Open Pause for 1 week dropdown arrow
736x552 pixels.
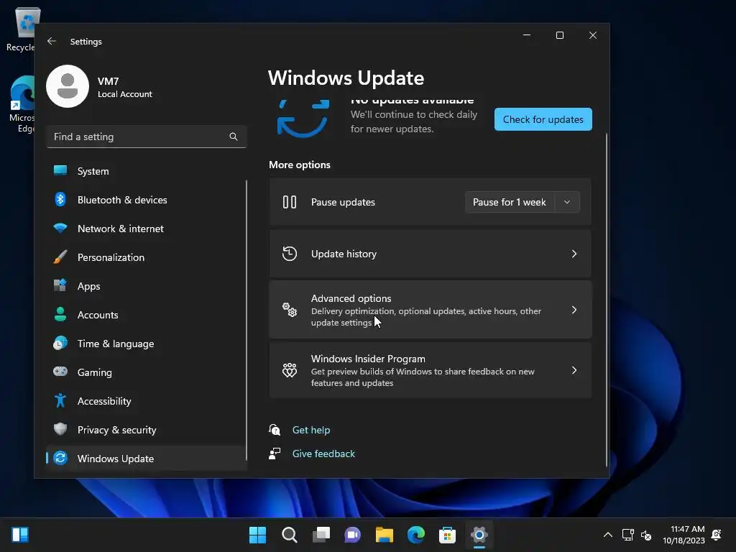[567, 202]
